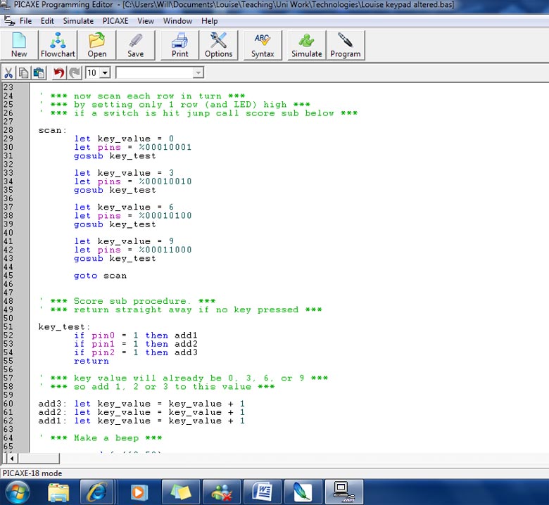Click the PICAXE-18 mode status text
Screen dimensions: 549x505
click(32, 473)
